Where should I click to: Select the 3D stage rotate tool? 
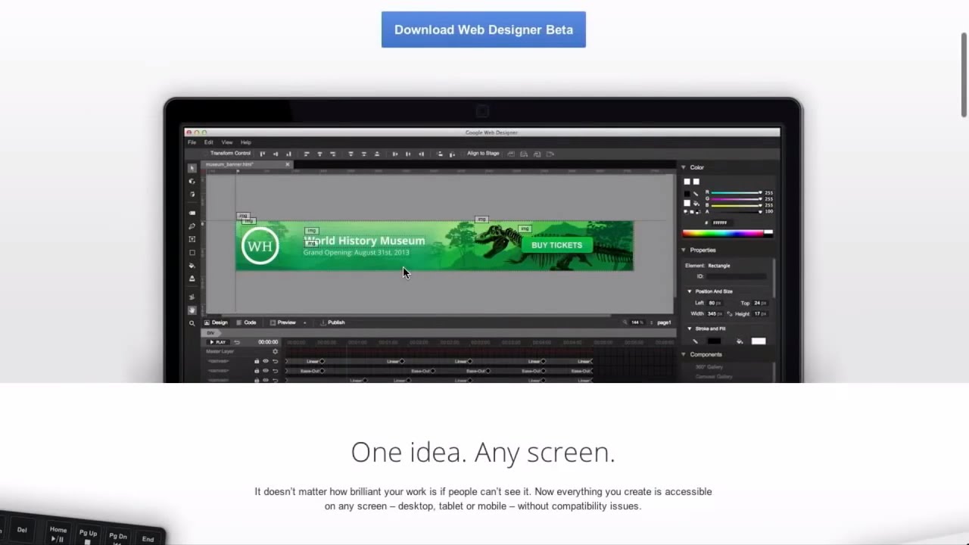(192, 195)
